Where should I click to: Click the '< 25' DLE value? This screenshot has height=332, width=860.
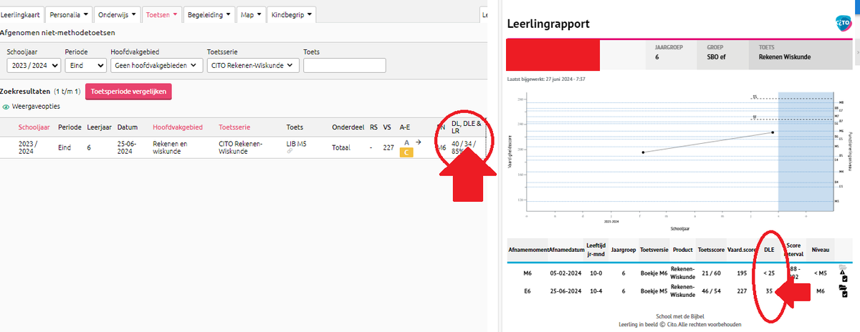pyautogui.click(x=769, y=273)
